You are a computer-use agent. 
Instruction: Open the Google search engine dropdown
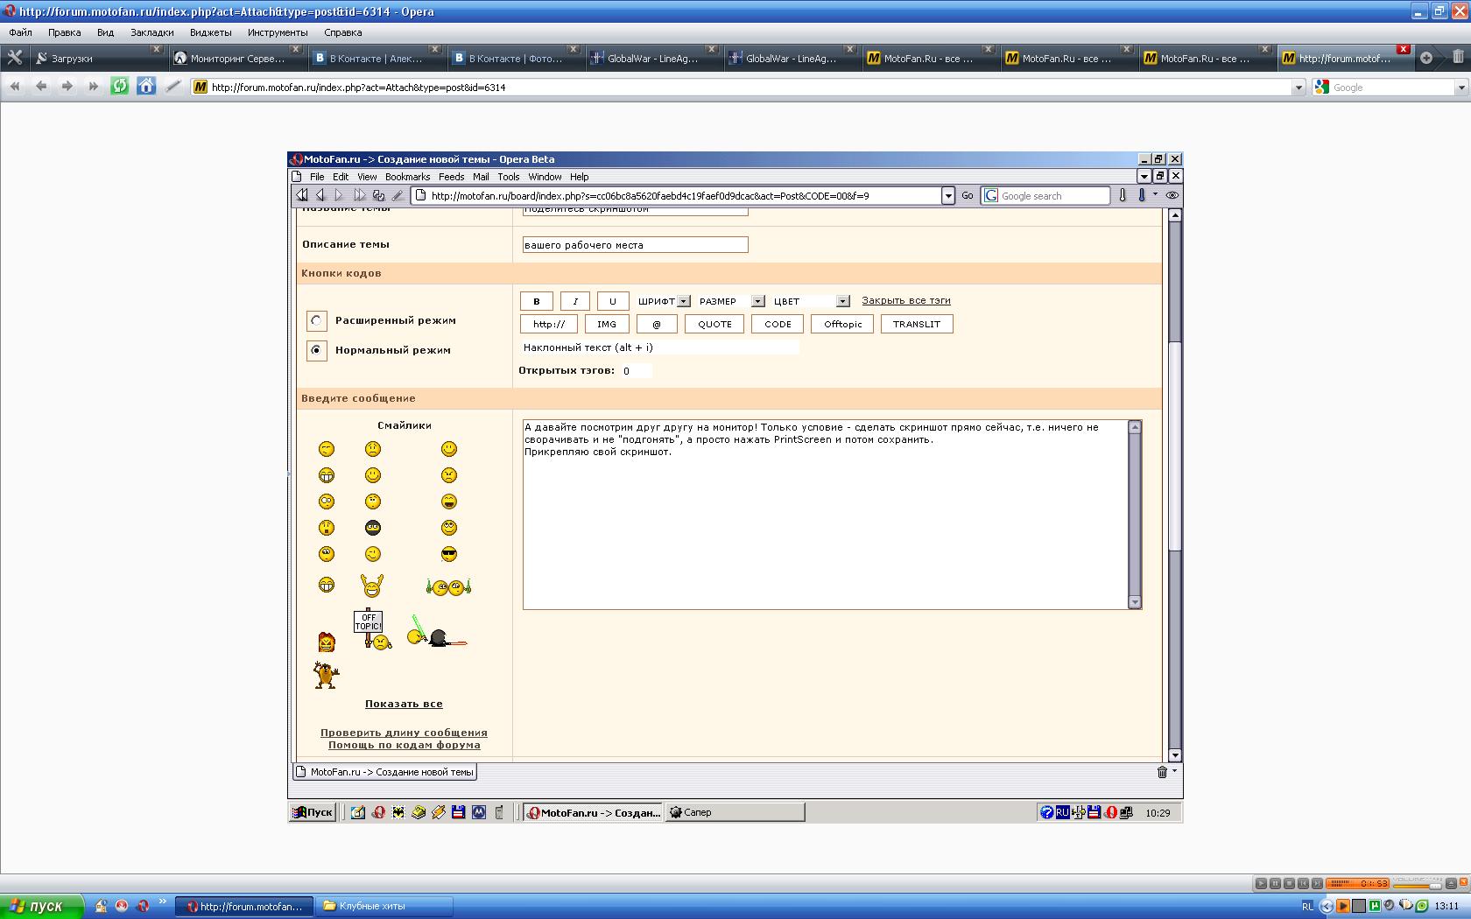click(1460, 88)
